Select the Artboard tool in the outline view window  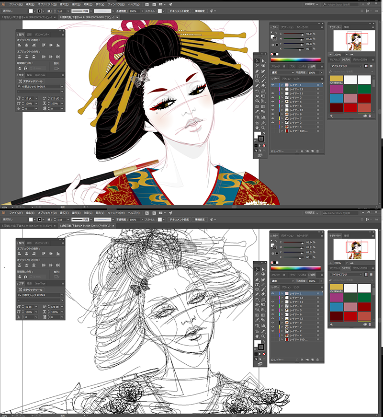tap(257, 331)
